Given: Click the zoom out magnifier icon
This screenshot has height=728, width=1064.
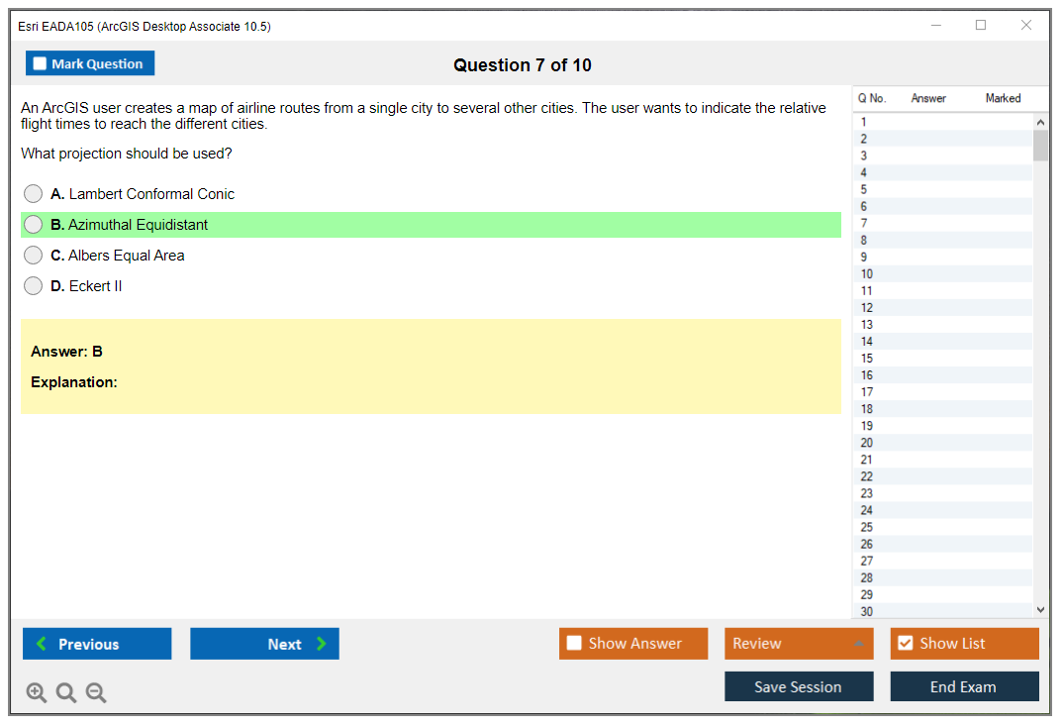Looking at the screenshot, I should point(96,693).
